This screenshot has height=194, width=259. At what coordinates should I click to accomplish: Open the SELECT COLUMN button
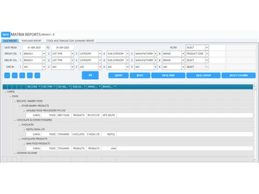point(239,76)
